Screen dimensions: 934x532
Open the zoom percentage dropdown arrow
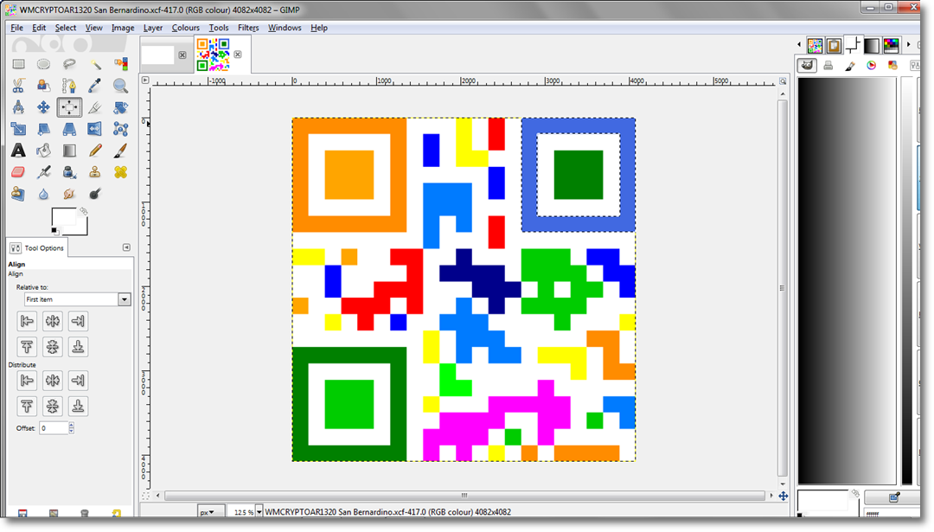pyautogui.click(x=259, y=512)
